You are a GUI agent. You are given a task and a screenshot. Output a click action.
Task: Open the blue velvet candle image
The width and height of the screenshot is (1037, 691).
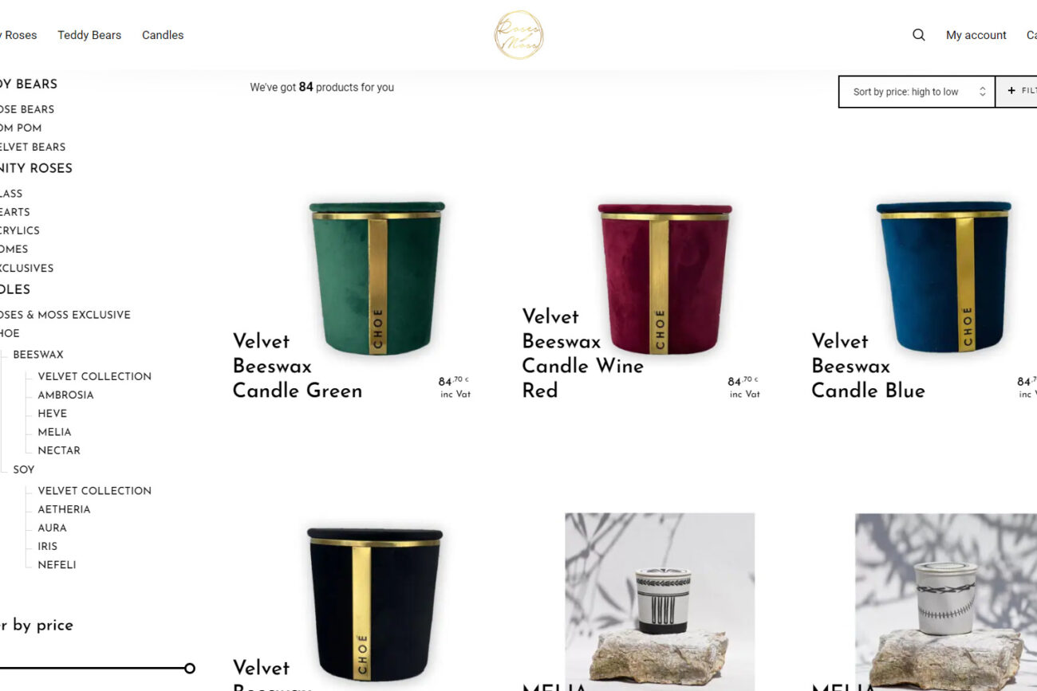[944, 276]
